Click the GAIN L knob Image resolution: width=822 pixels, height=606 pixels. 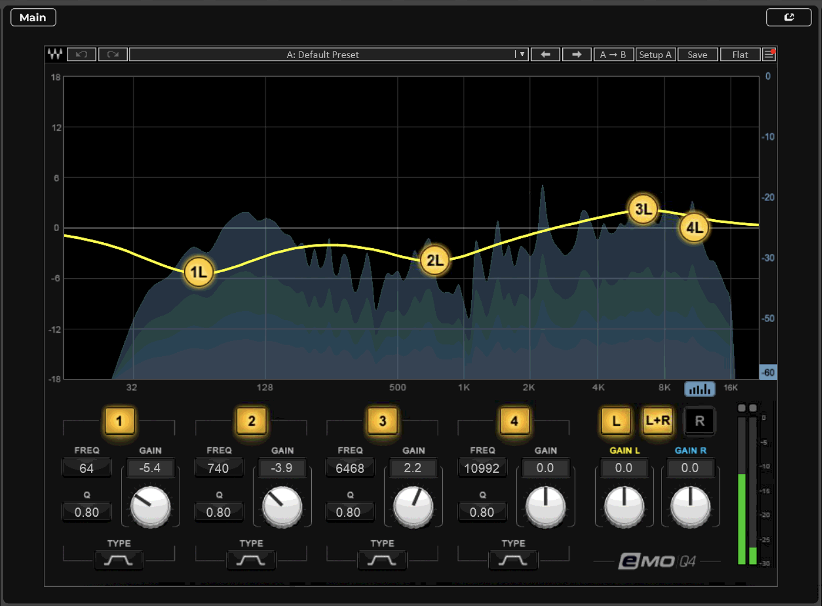click(x=624, y=506)
